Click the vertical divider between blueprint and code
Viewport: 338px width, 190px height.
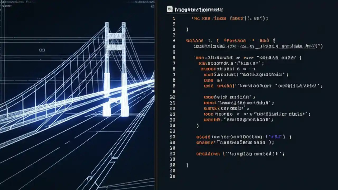157,95
